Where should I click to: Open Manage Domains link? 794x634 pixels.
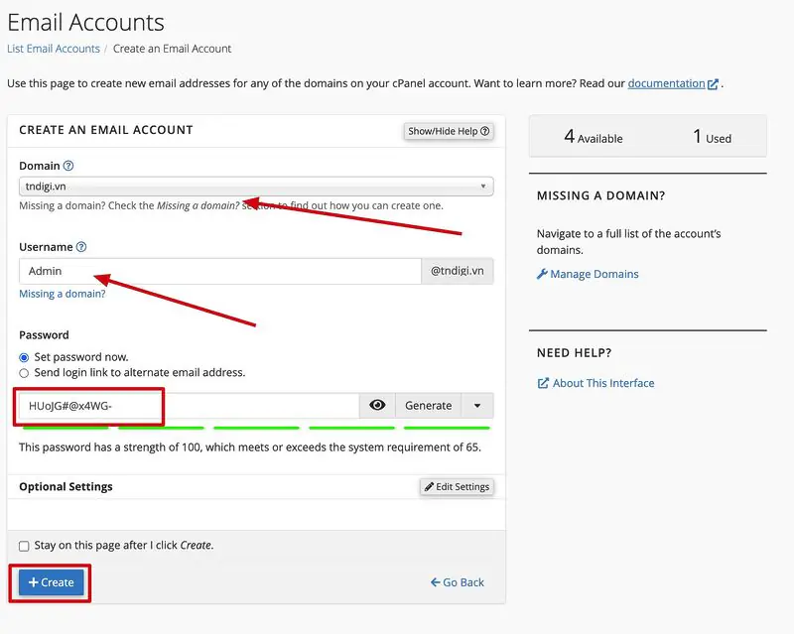[x=588, y=274]
